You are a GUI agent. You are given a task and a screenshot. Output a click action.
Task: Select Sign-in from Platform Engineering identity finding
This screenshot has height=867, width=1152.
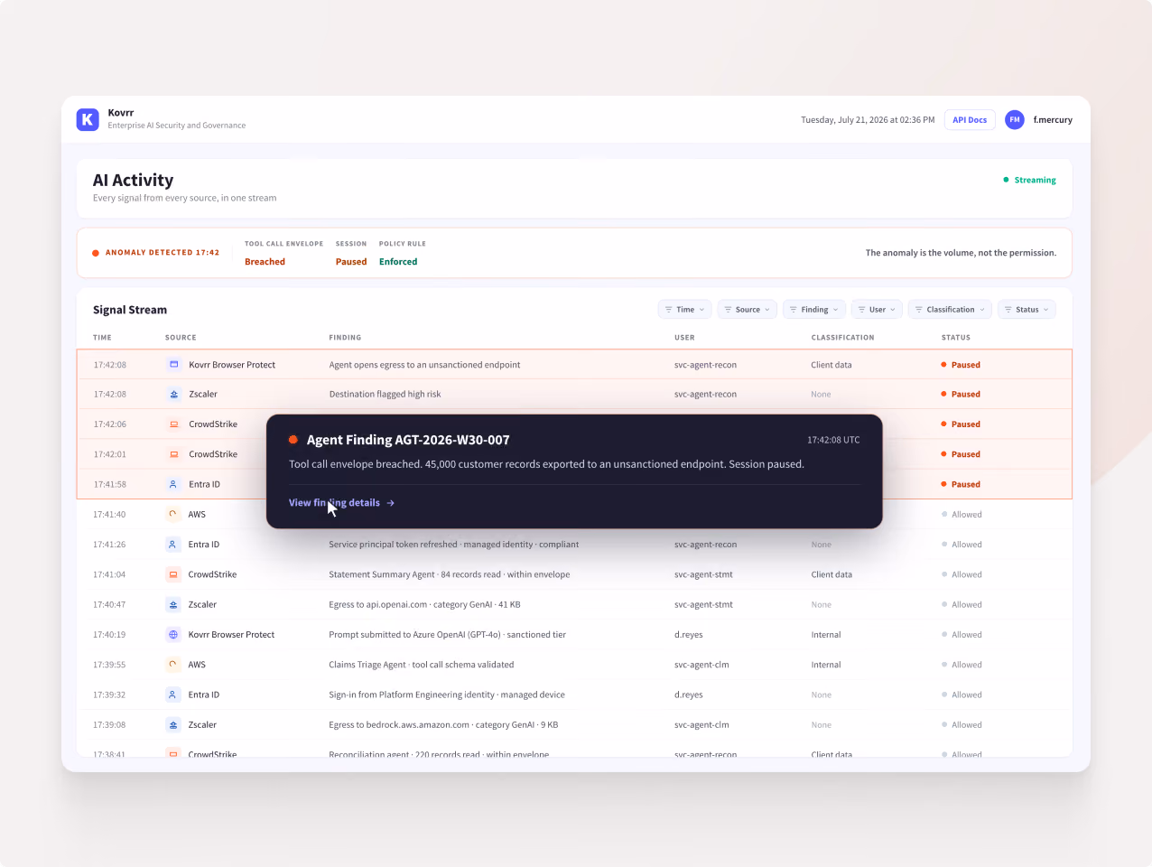446,695
